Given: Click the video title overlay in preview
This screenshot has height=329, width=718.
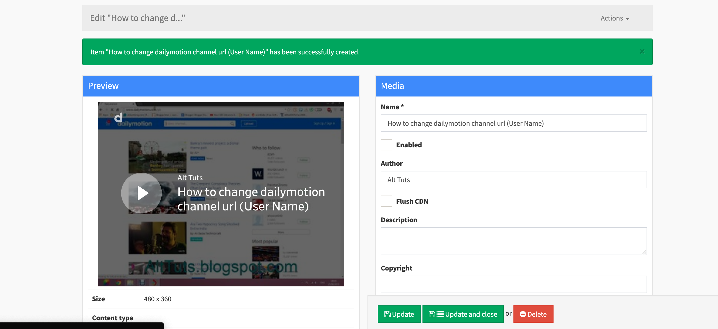Looking at the screenshot, I should click(x=251, y=199).
